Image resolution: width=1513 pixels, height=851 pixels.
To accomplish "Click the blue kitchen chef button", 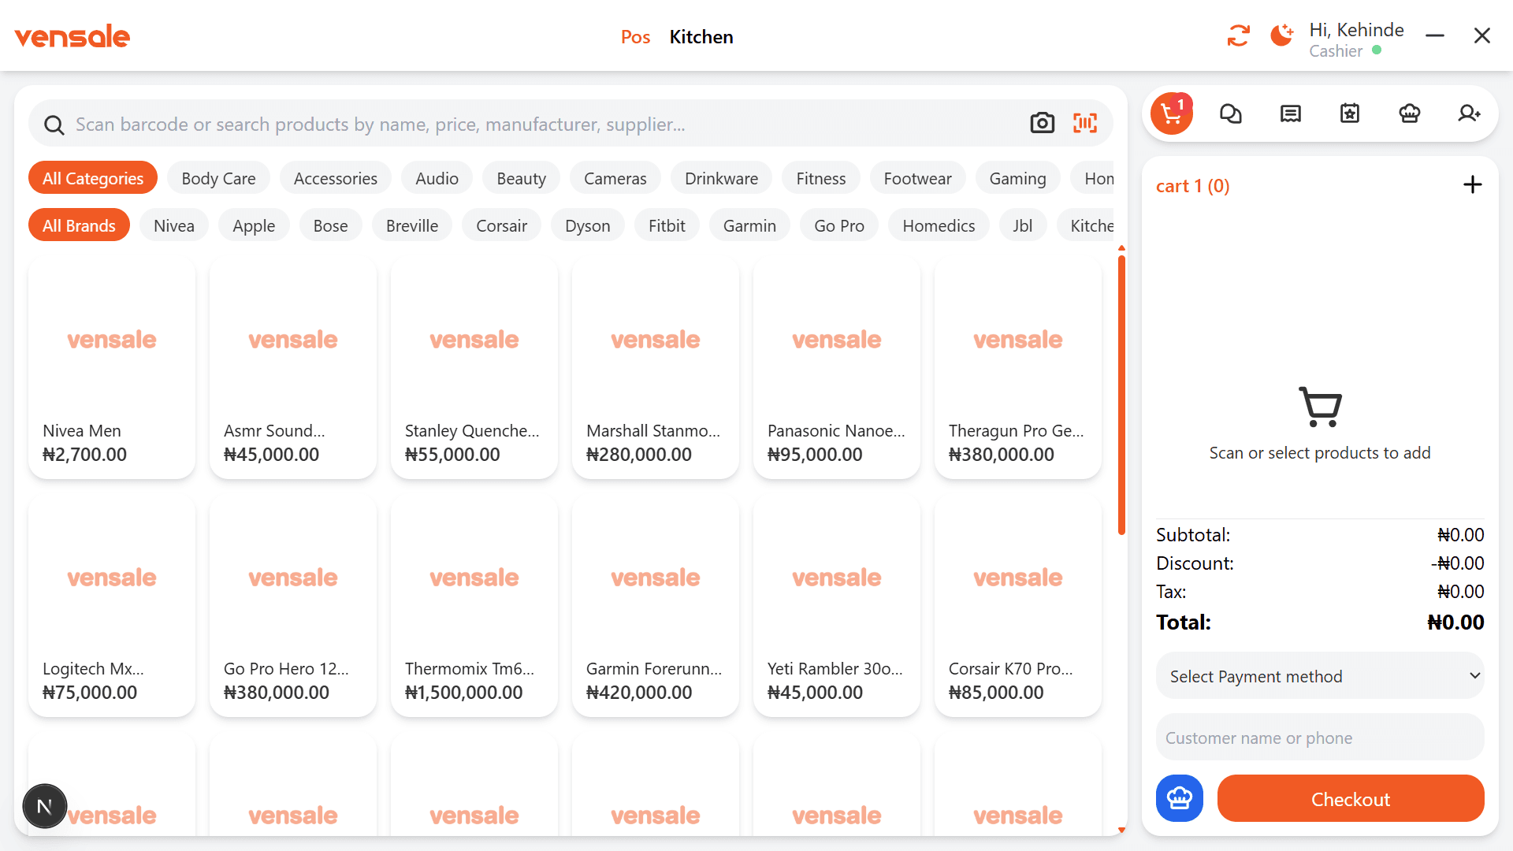I will [1180, 798].
